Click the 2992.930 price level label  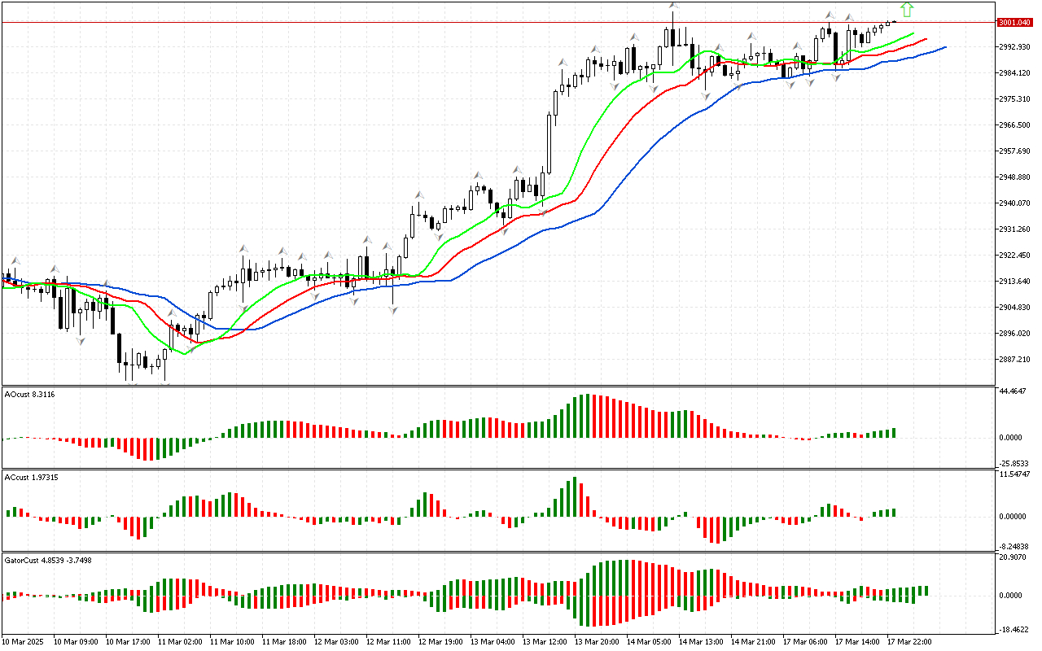1014,47
